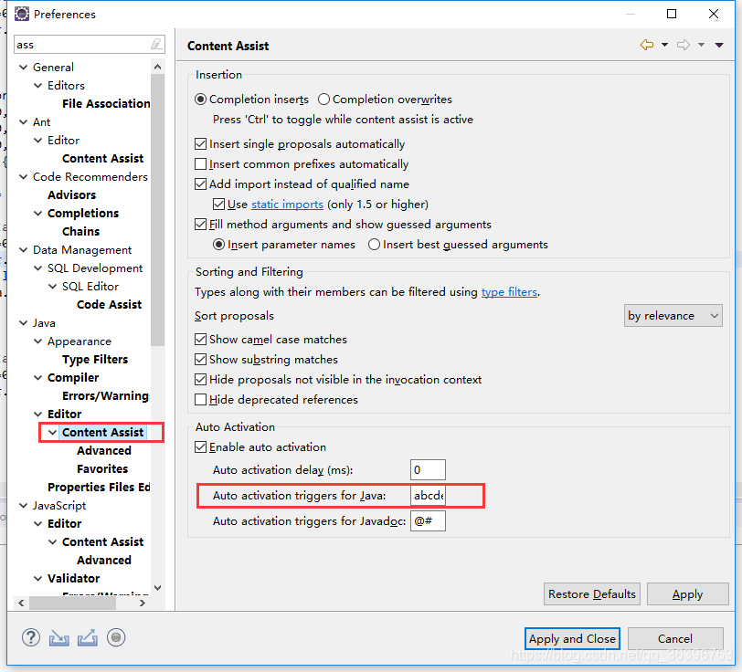This screenshot has width=742, height=672.
Task: Select Favorites under Content Assist
Action: point(102,468)
